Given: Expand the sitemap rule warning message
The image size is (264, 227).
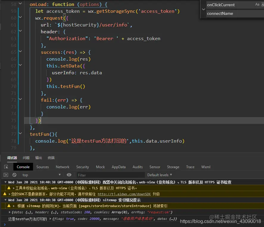Looking at the screenshot, I should click(14, 206).
